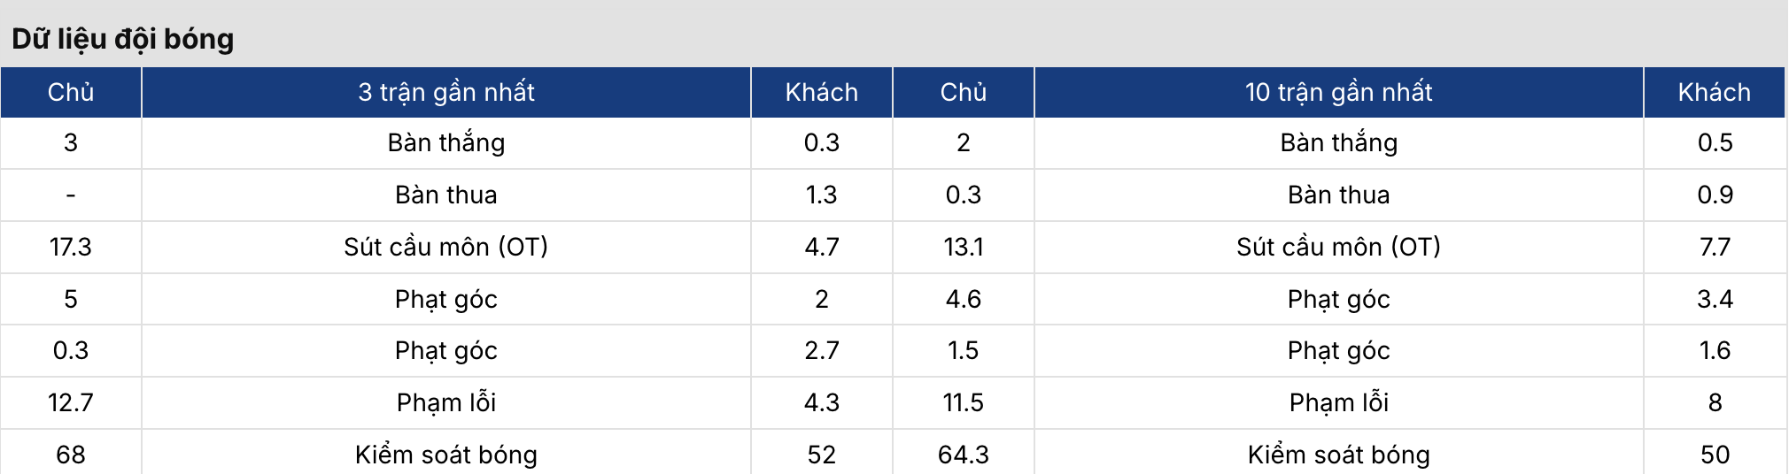The height and width of the screenshot is (474, 1789).
Task: Select the 0.9 goals conceded value
Action: [1714, 195]
